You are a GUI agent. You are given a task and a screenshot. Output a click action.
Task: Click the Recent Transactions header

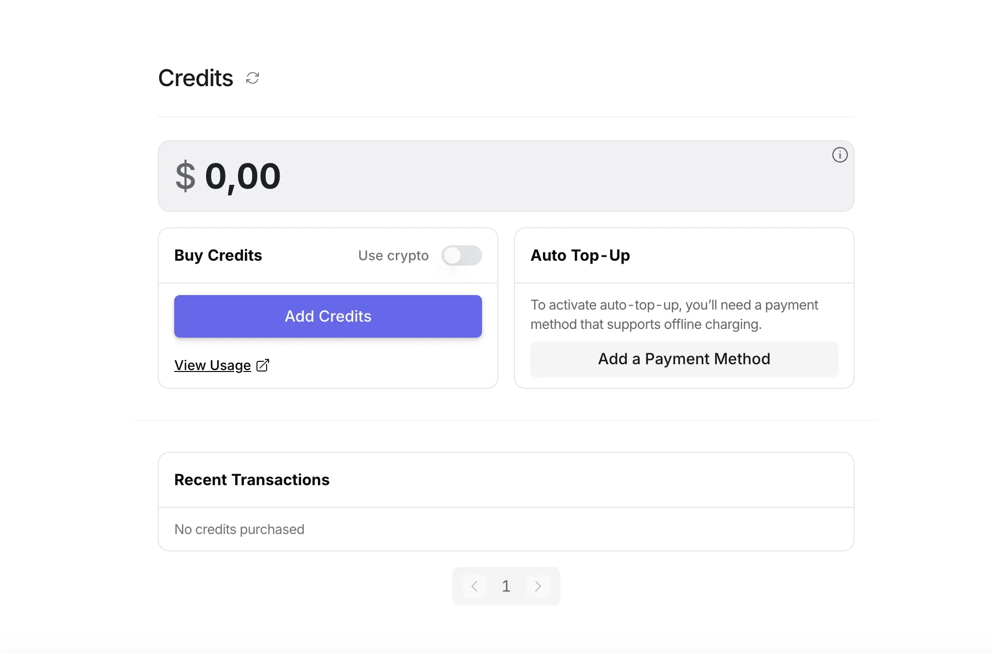coord(252,480)
